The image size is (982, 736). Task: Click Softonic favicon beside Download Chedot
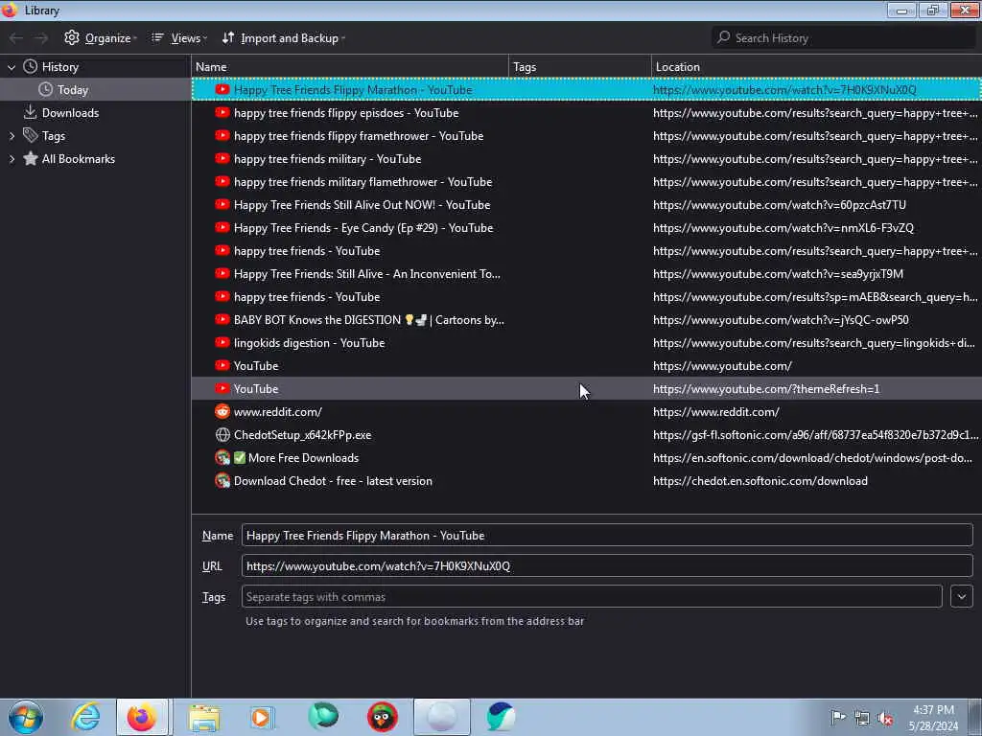(x=222, y=481)
